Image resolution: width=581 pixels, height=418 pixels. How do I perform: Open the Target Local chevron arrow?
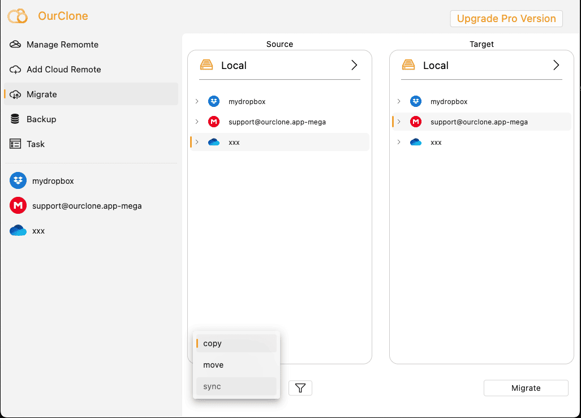point(556,65)
